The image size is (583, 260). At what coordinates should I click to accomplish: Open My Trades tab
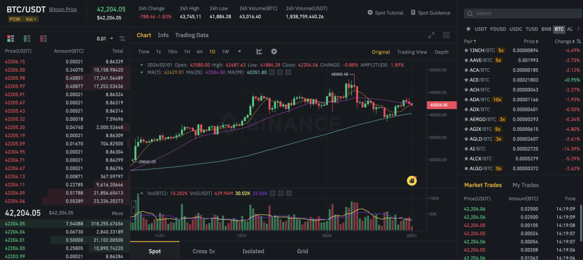525,185
